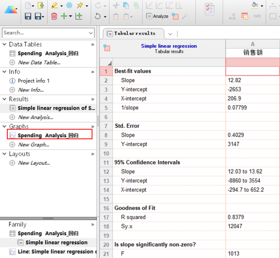Click the snowflake freeze icon
The width and height of the screenshot is (280, 258).
[69, 6]
